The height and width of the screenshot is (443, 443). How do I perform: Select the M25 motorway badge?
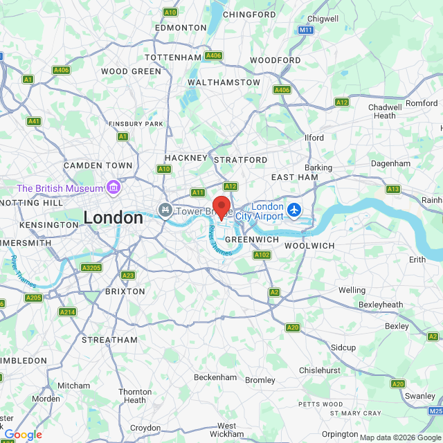pos(435,410)
